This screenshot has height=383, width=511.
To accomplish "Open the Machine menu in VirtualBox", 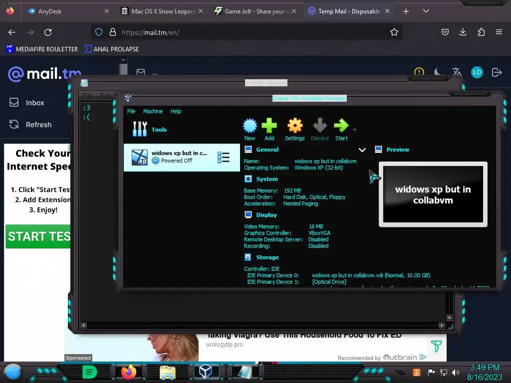I will (153, 111).
